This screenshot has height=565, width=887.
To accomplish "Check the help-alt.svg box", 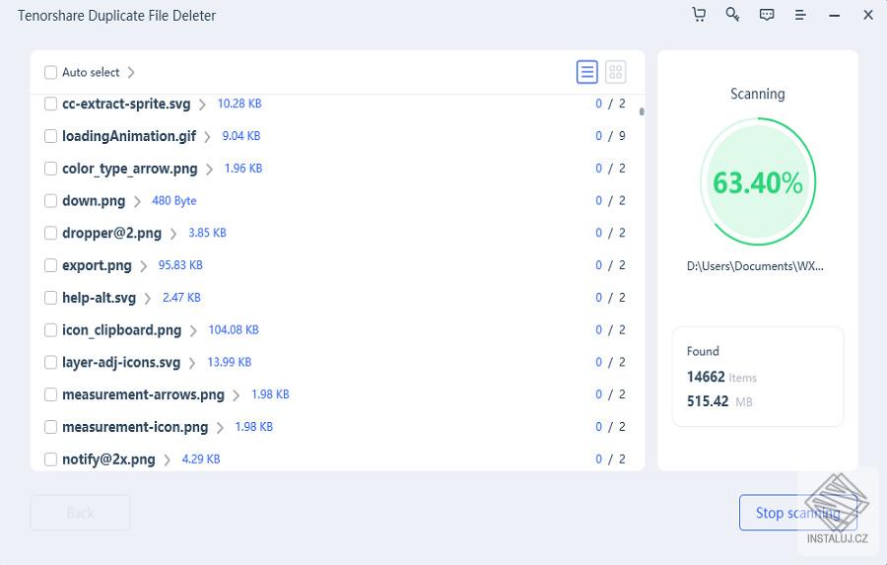I will (x=50, y=297).
